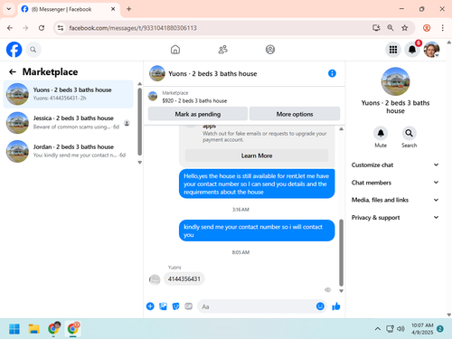Click the large listing photo in info panel
This screenshot has width=452, height=339.
pyautogui.click(x=395, y=81)
